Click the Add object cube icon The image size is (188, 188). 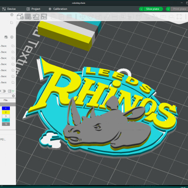(20, 16)
